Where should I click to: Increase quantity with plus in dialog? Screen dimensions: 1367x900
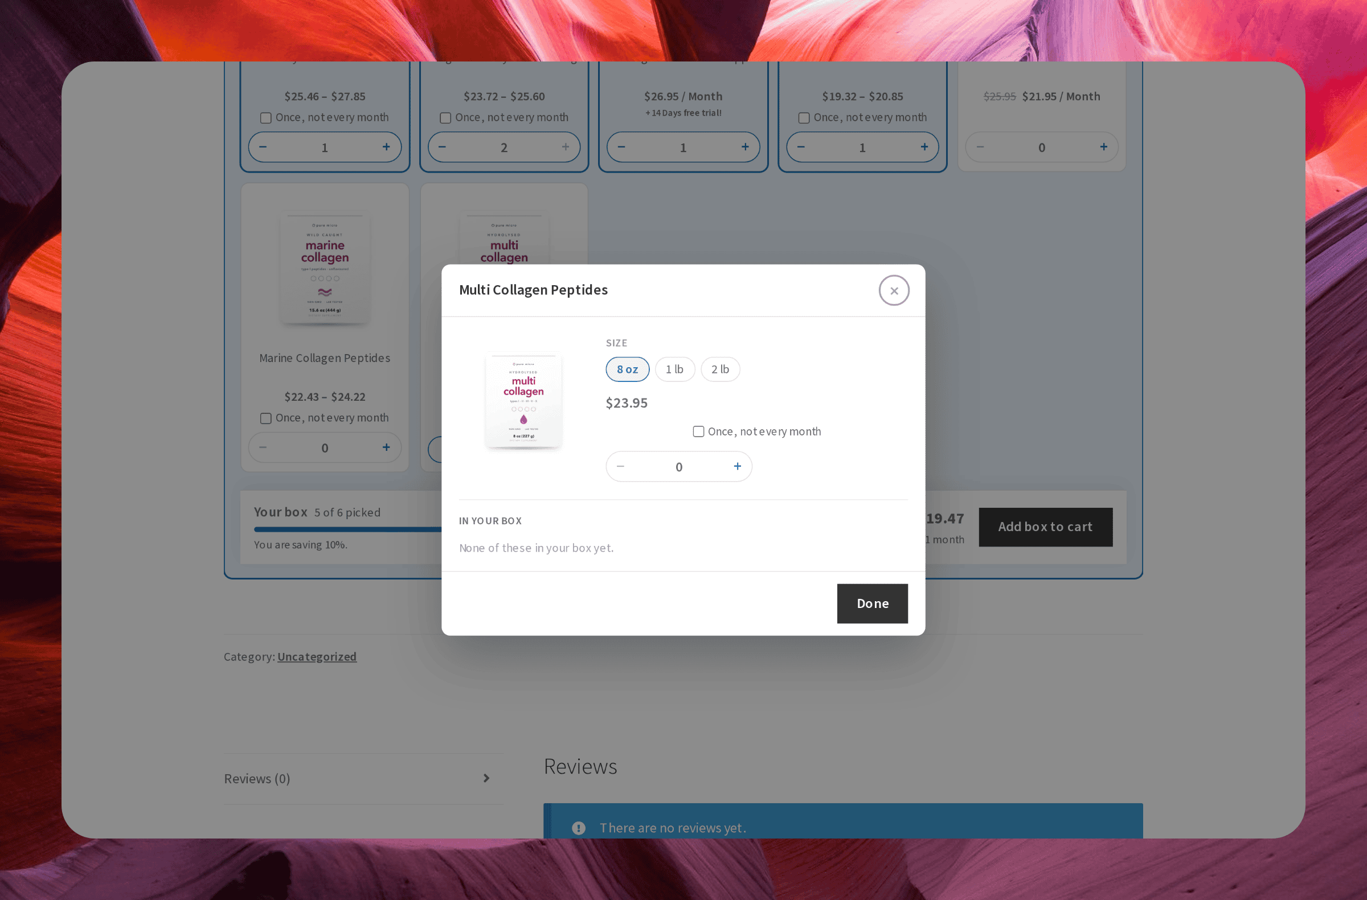738,466
